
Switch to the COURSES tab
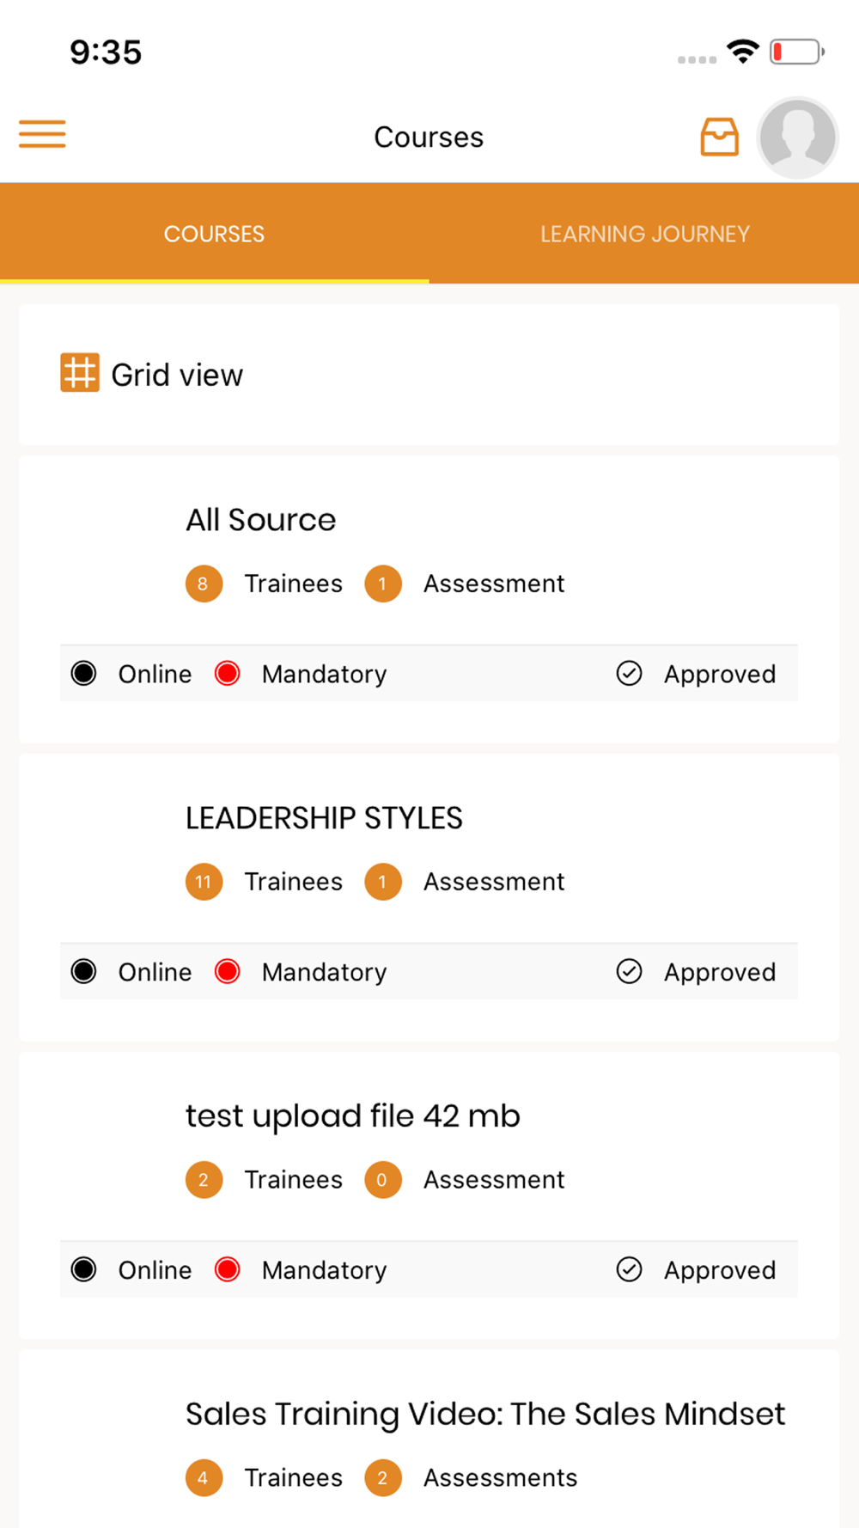(x=214, y=234)
